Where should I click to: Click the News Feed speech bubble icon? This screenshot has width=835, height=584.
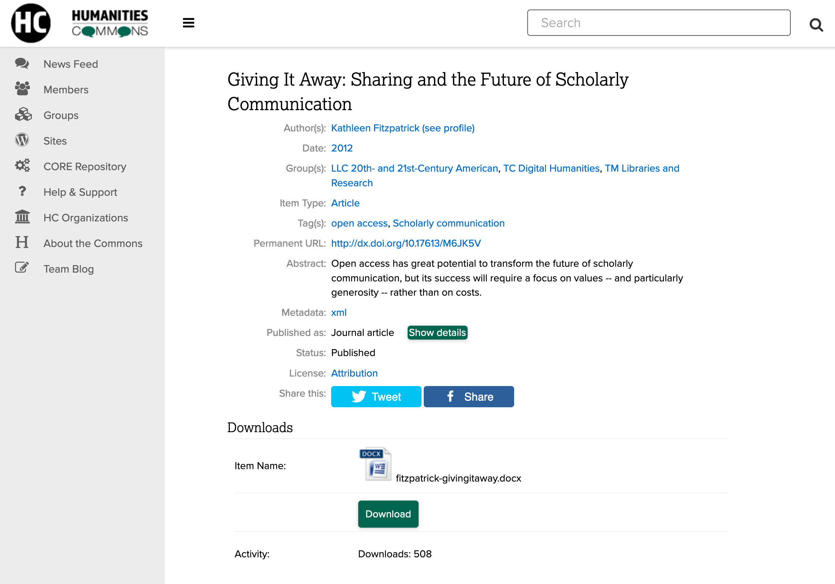pyautogui.click(x=22, y=63)
